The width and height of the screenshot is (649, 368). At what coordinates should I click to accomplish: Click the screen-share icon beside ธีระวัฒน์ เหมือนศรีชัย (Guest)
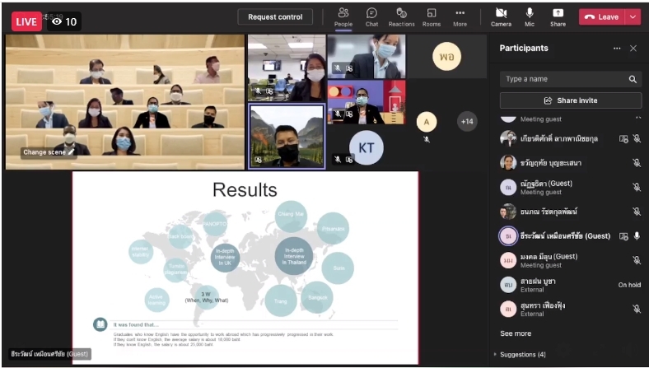tap(623, 236)
